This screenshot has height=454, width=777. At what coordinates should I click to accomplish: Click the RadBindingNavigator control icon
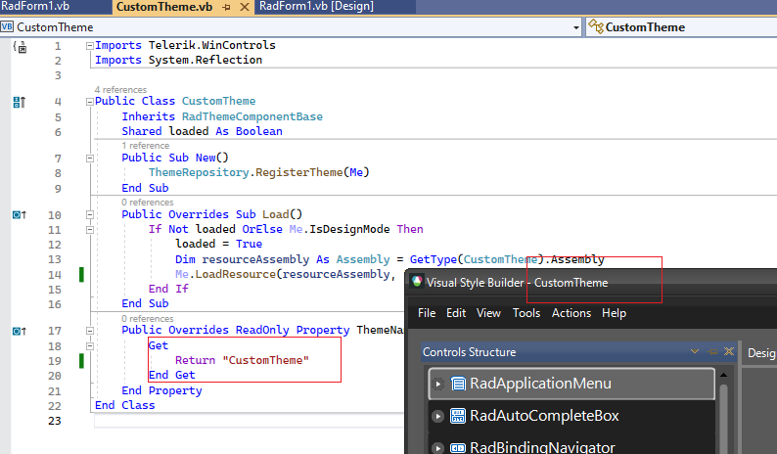[458, 448]
